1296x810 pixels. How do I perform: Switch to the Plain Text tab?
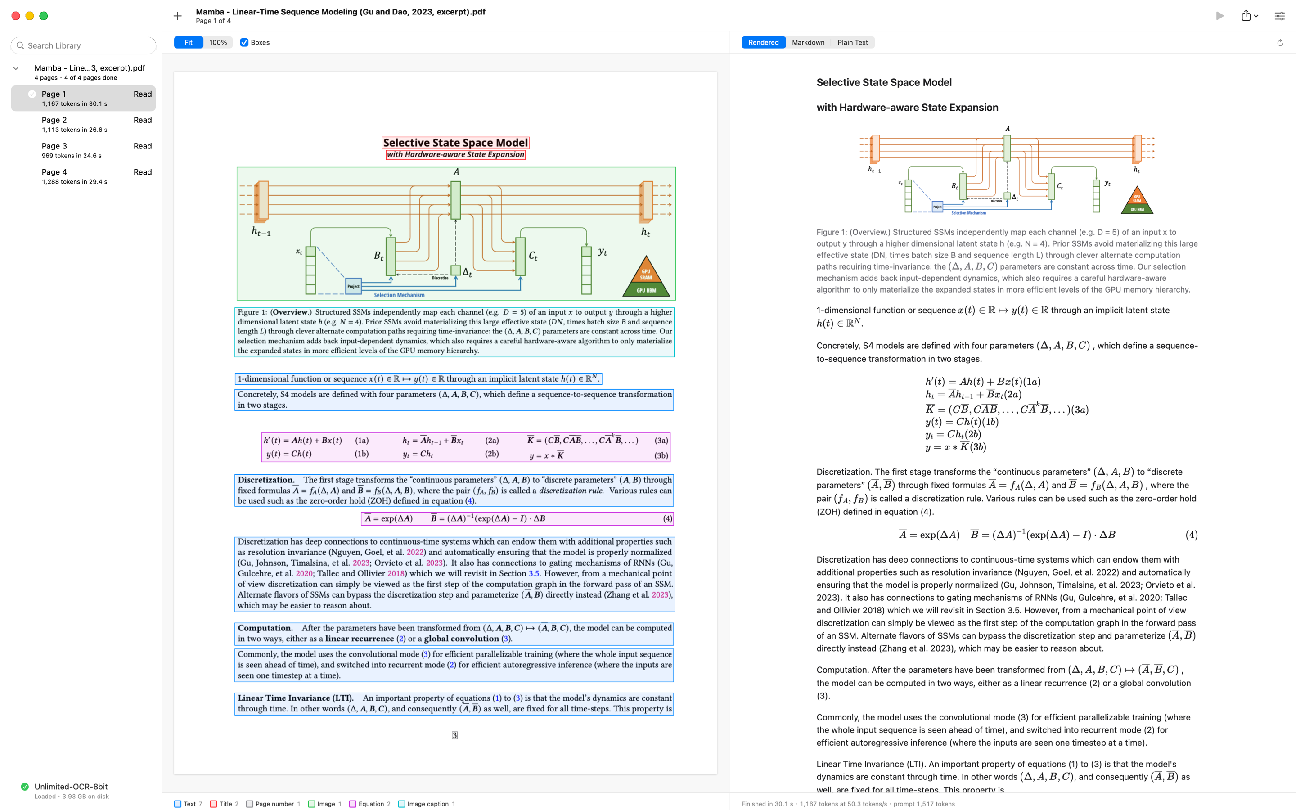pyautogui.click(x=853, y=42)
